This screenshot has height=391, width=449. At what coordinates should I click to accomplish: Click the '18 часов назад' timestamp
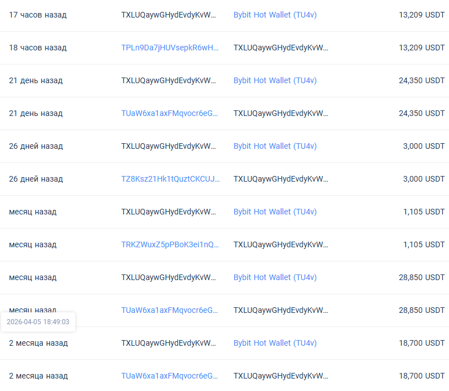tap(37, 48)
